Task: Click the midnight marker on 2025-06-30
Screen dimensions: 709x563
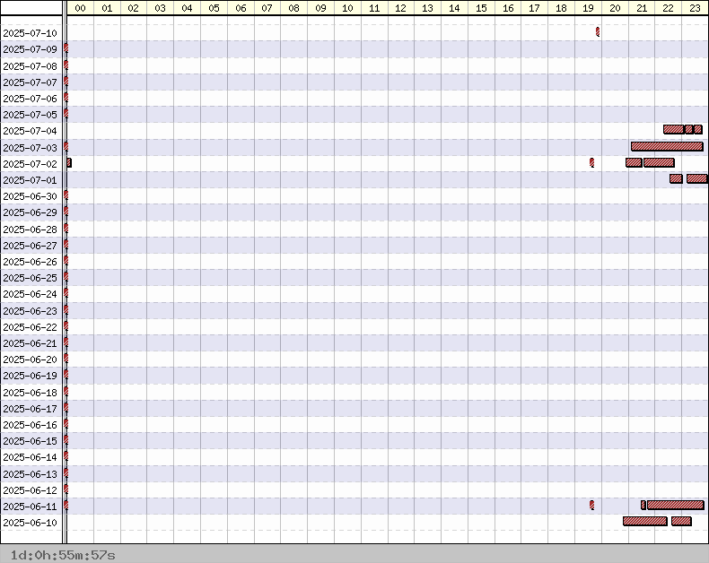Action: [66, 195]
